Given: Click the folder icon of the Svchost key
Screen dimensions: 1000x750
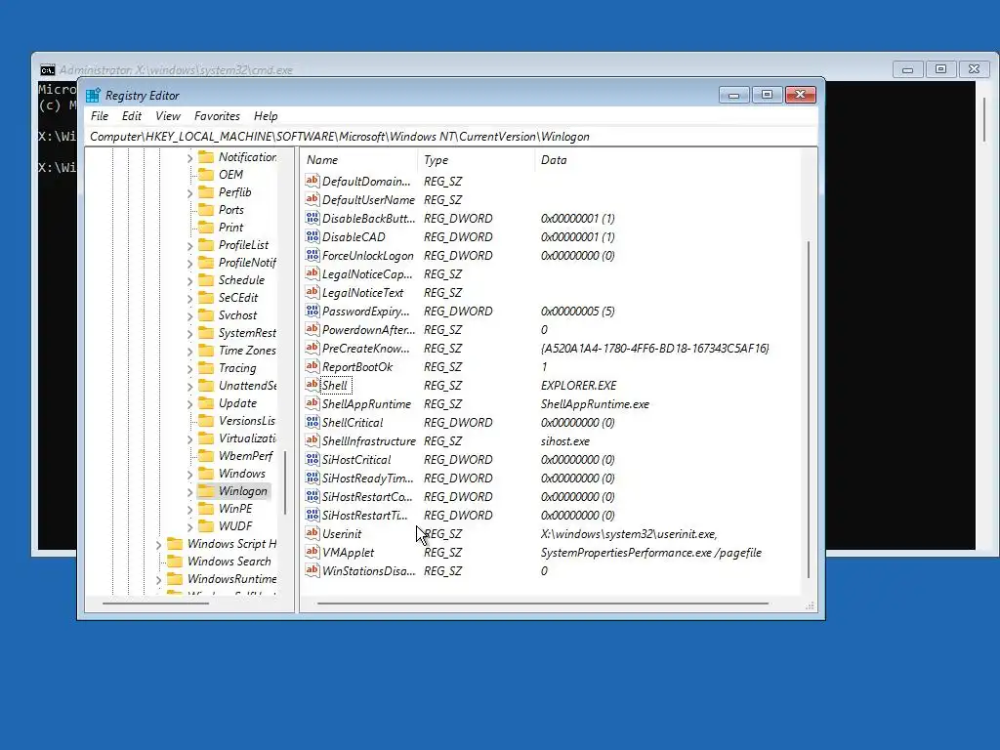Looking at the screenshot, I should point(206,315).
